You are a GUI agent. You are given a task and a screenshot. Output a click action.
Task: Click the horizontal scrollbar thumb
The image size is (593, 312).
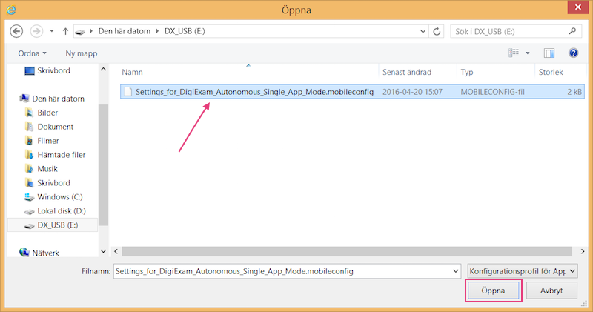point(347,251)
